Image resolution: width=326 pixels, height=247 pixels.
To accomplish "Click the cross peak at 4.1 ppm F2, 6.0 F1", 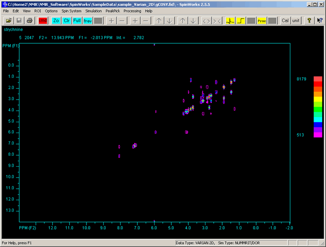I will [187, 132].
